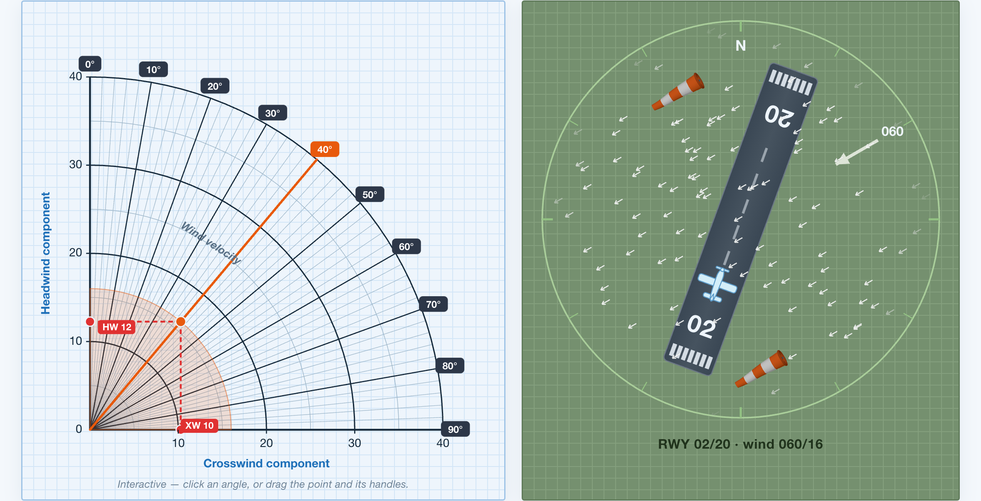Click the interactive hint text below chart

pos(263,484)
